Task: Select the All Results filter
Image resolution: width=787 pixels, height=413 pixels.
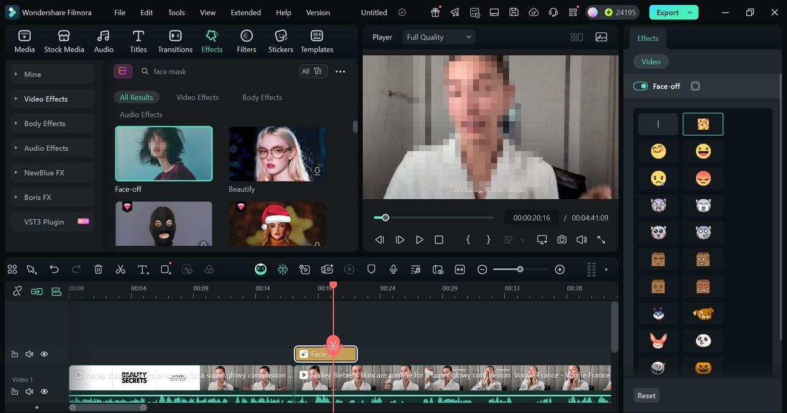Action: pos(136,97)
